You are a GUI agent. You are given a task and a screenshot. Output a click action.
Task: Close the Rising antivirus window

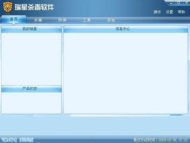(x=187, y=2)
